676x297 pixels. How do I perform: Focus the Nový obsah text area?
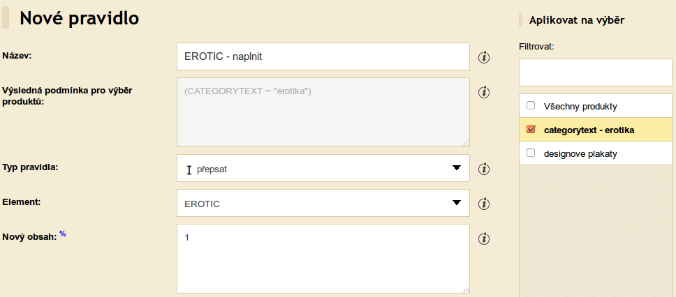click(323, 259)
